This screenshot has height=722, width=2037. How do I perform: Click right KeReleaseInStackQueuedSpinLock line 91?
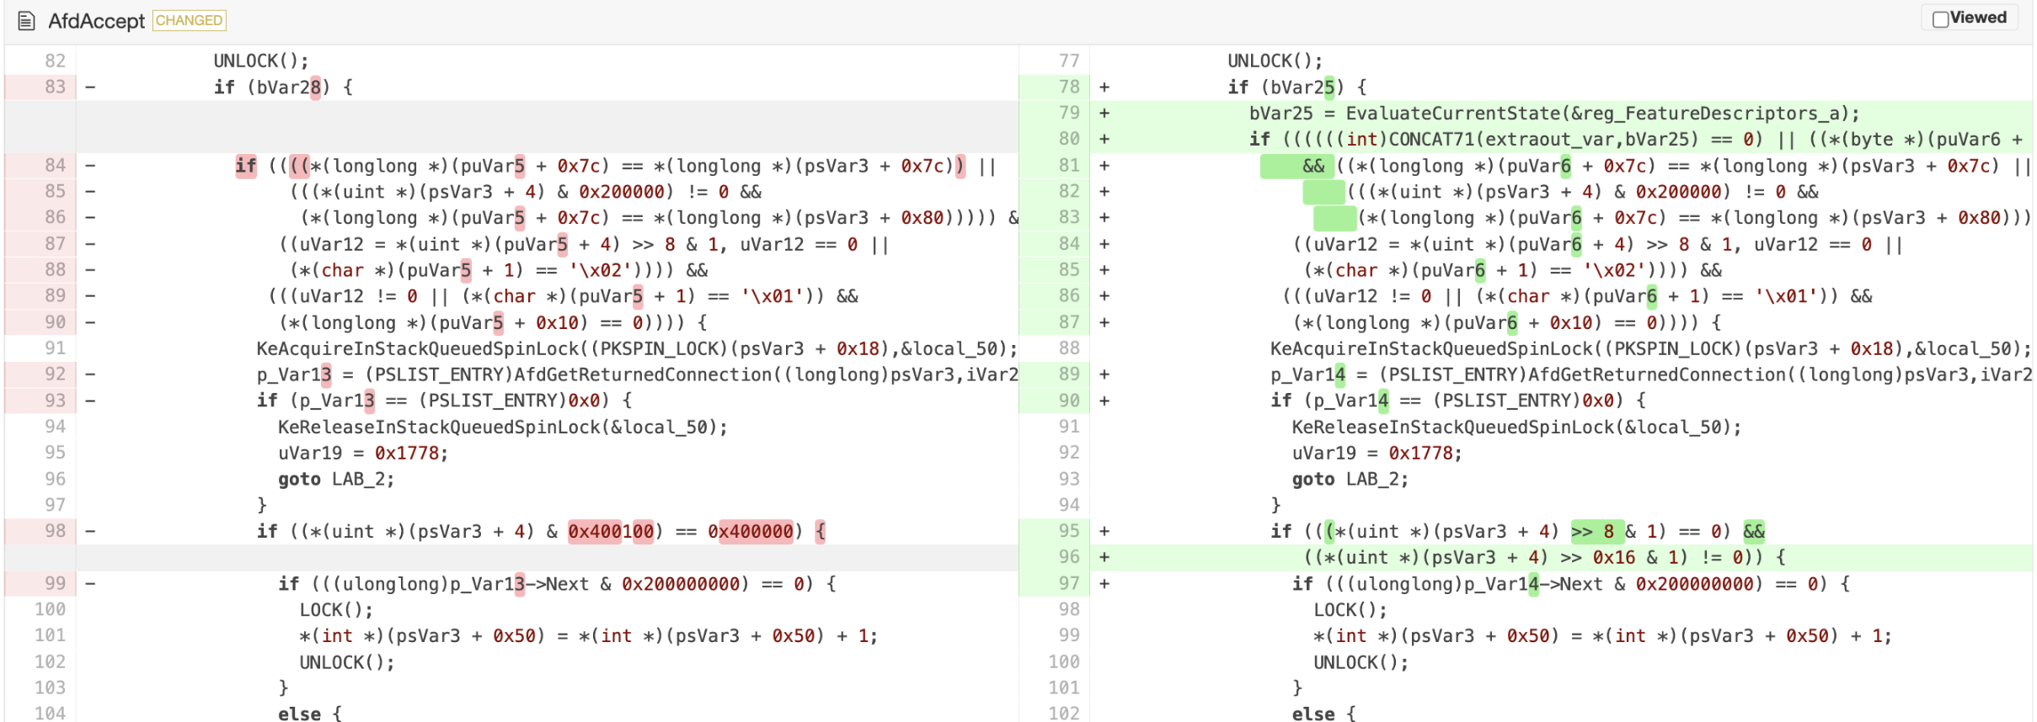point(1517,427)
